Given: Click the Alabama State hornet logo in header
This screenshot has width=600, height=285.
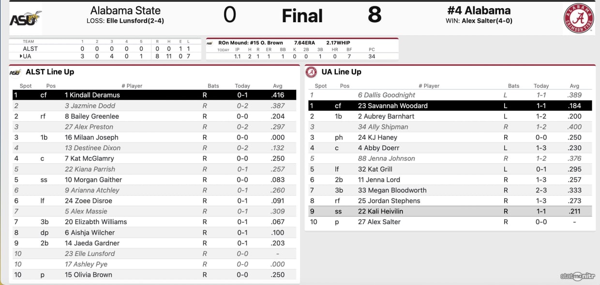Looking at the screenshot, I should [x=26, y=19].
